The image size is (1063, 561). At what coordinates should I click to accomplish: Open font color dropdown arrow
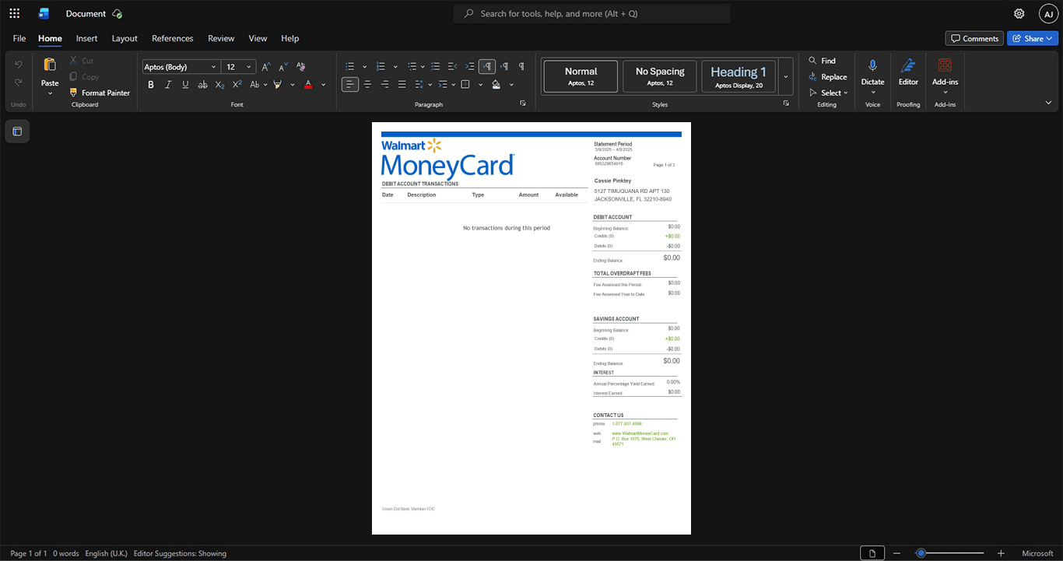click(324, 84)
